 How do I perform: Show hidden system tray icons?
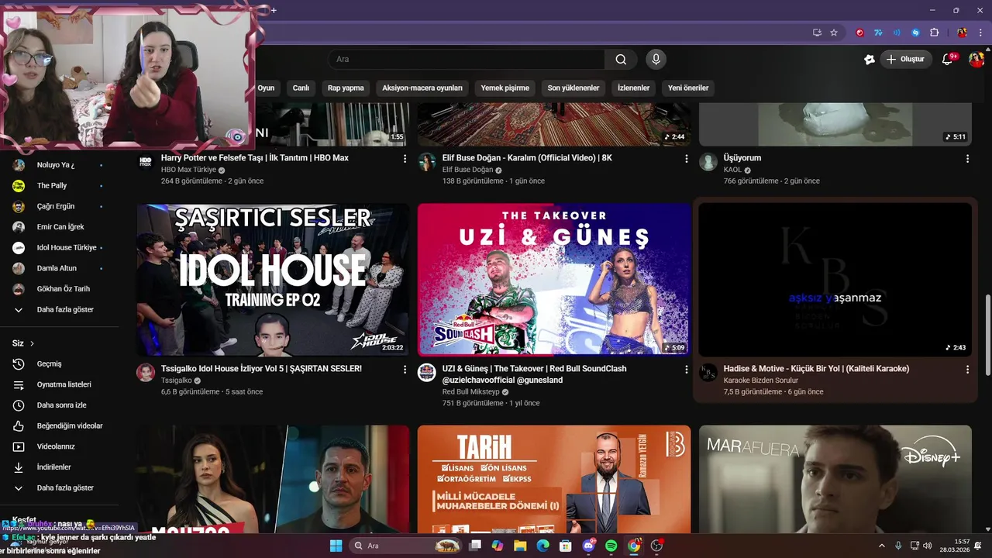881,546
